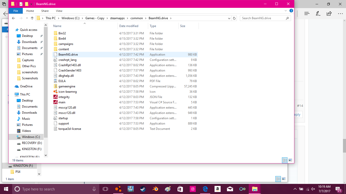Select the CrashSender1403 application row
Viewport: 346px width, 194px height.
[x=125, y=70]
